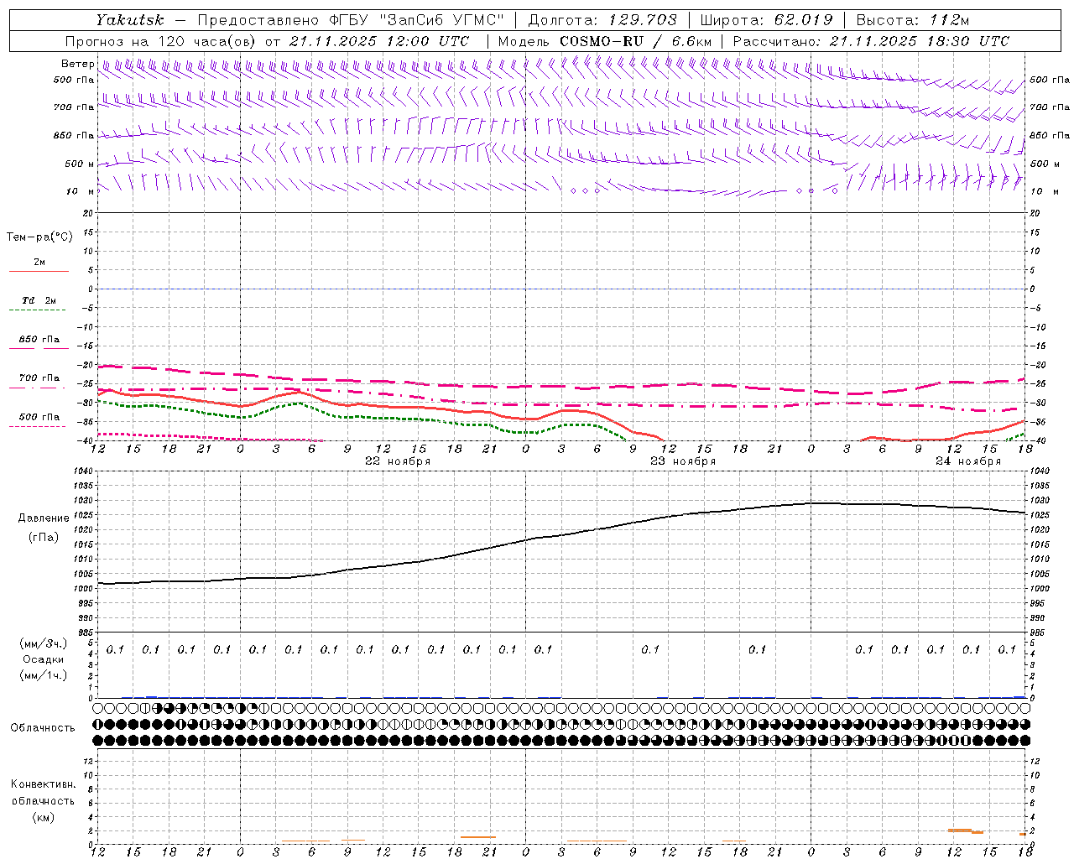Screen dimensions: 1074x859
Task: Select the (мм/1ч.) precipitation unit label
Action: [44, 675]
